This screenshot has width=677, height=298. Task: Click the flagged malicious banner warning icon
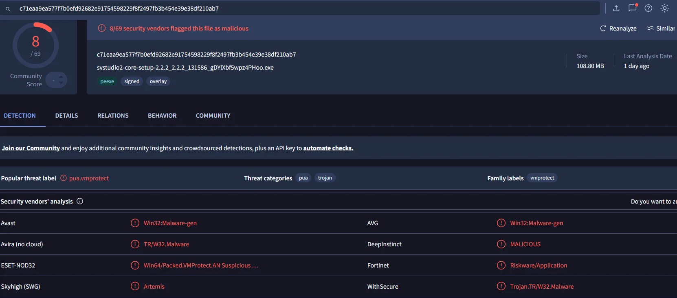tap(102, 28)
